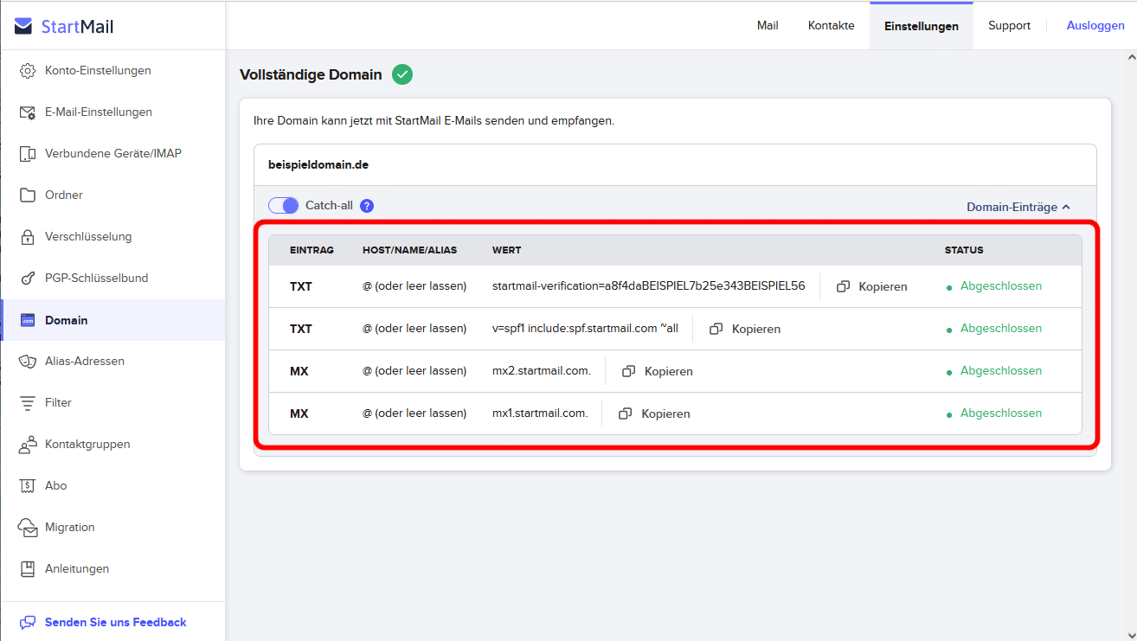
Task: Click the Alias-Adressen mask icon
Action: pyautogui.click(x=28, y=362)
